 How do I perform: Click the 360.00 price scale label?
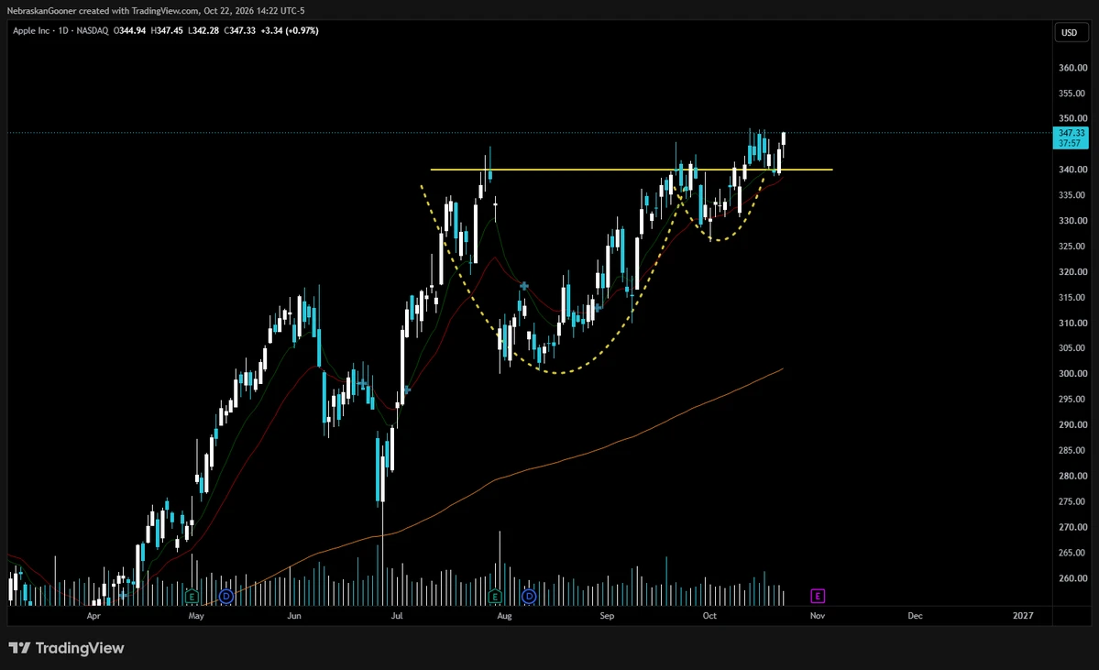coord(1073,68)
